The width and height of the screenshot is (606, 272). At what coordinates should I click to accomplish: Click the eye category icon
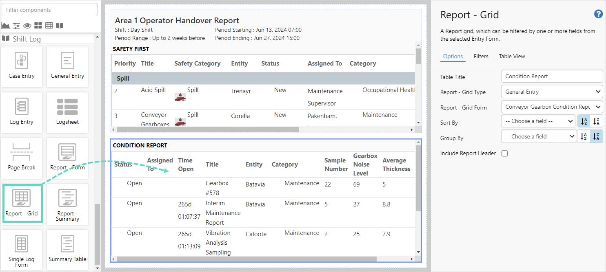(x=27, y=26)
